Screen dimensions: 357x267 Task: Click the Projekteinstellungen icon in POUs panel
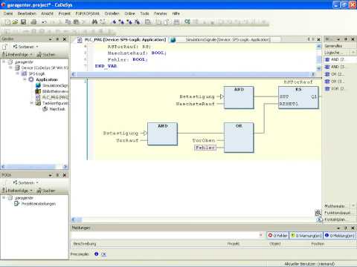click(x=16, y=204)
